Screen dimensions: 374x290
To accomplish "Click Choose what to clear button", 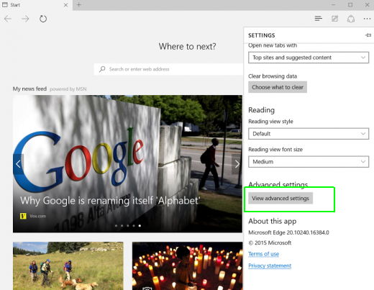I will point(278,87).
